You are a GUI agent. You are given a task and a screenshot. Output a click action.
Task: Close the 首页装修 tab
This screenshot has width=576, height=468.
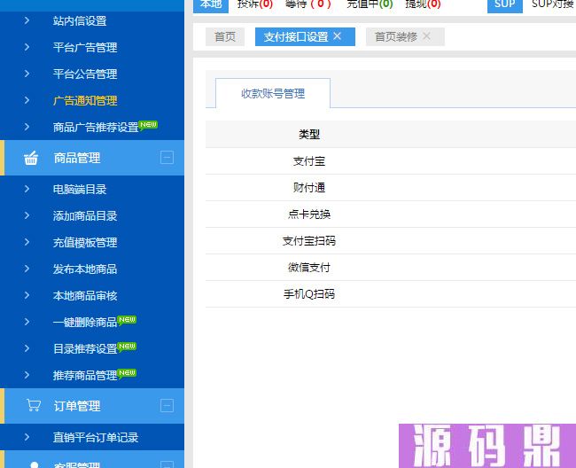[x=426, y=36]
